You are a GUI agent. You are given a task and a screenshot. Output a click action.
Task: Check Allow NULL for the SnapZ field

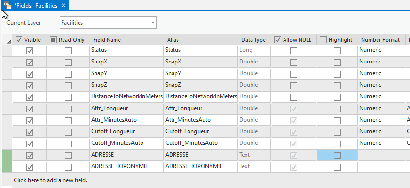coord(294,85)
